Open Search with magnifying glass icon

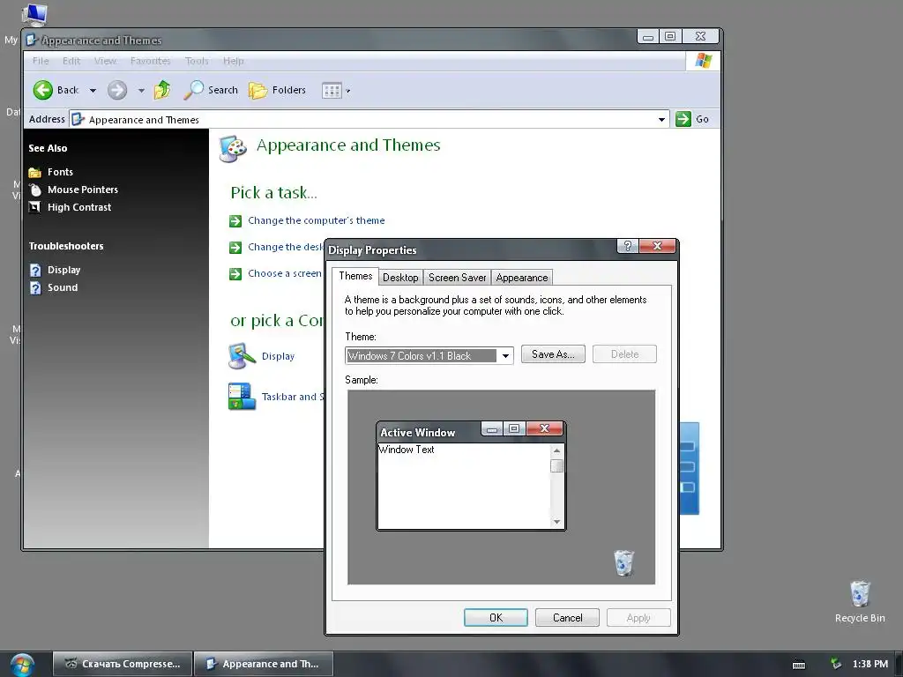click(x=193, y=90)
